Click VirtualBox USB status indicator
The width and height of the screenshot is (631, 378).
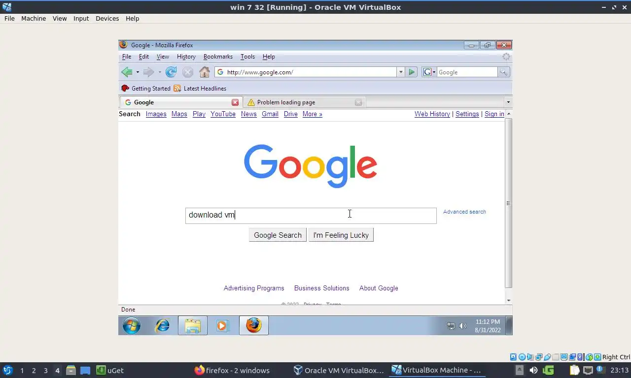point(547,357)
